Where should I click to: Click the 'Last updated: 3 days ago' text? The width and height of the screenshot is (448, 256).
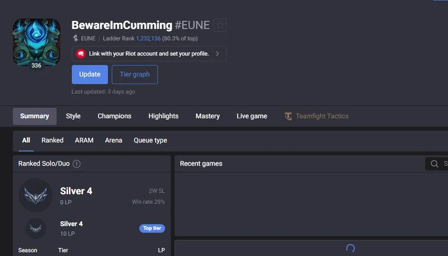click(103, 92)
